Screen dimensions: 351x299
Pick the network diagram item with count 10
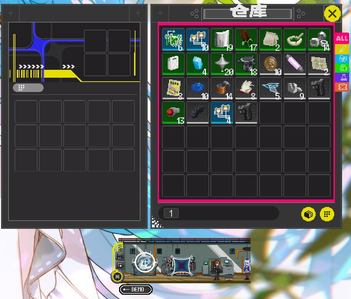click(198, 40)
